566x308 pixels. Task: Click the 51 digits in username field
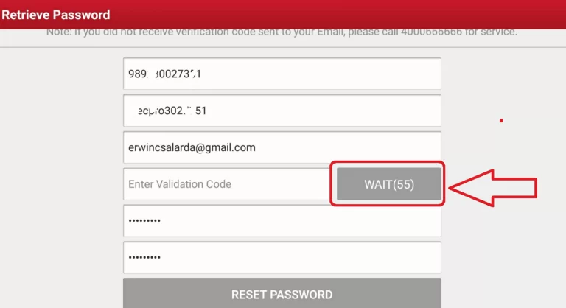click(200, 111)
